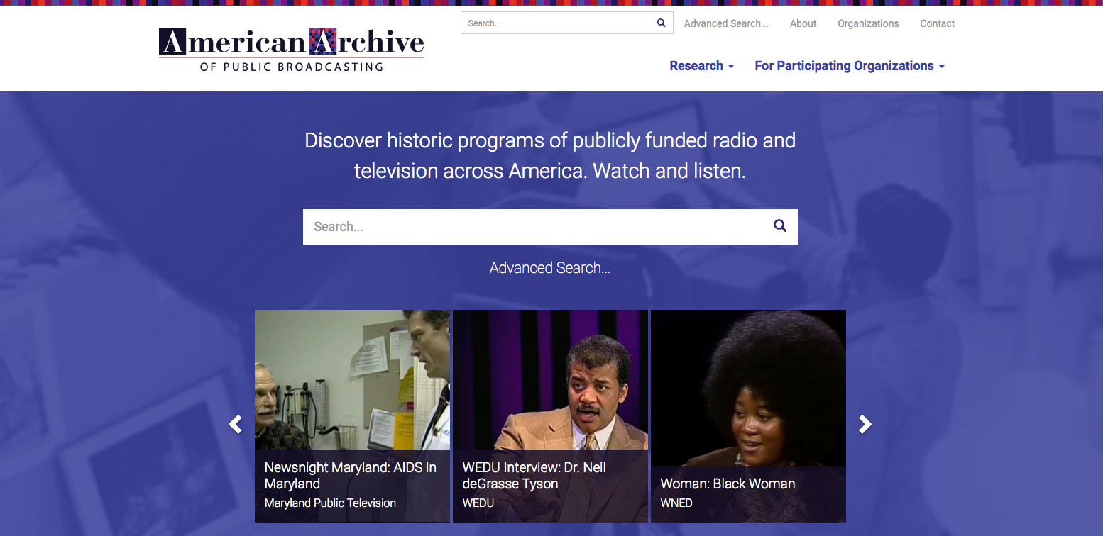
Task: Go to previous carousel slide arrow
Action: [x=236, y=424]
